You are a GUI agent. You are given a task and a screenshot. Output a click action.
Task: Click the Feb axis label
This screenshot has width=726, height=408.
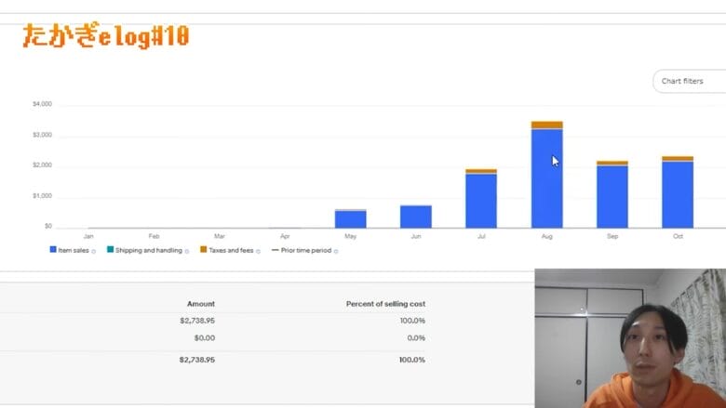(154, 236)
